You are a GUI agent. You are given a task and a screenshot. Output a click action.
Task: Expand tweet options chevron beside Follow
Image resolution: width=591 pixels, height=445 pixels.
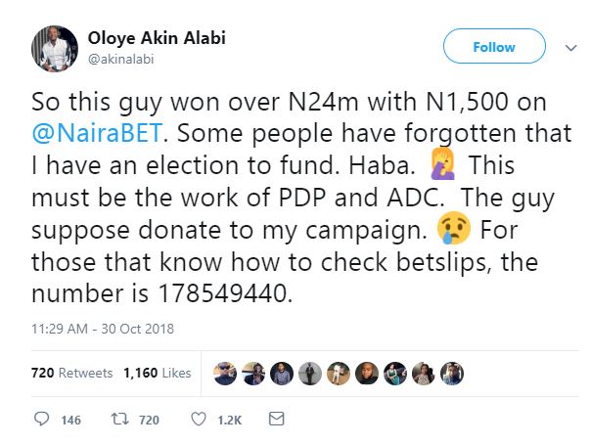click(570, 46)
